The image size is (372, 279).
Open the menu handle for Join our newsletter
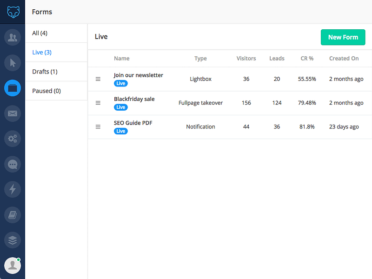pos(98,79)
